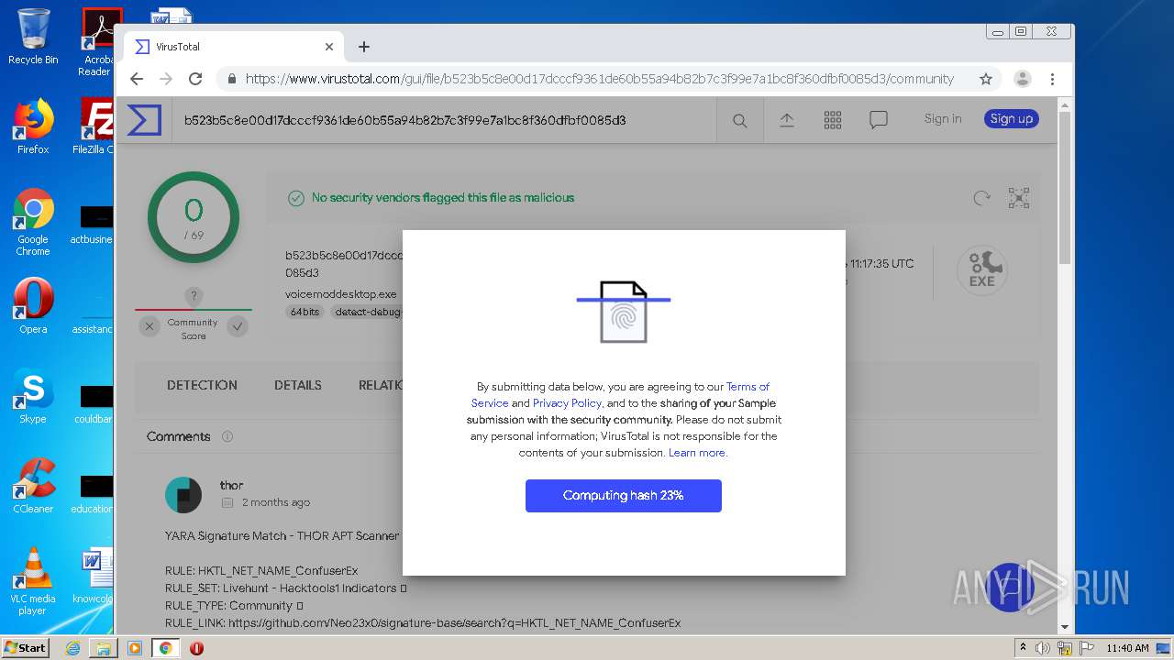Click the hash search input field
This screenshot has width=1174, height=660.
444,120
